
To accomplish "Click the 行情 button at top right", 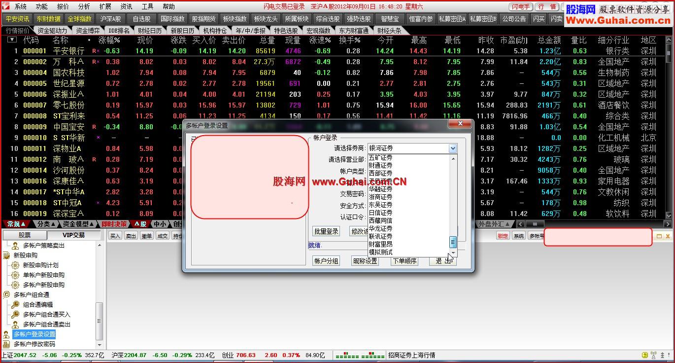I will click(x=547, y=7).
